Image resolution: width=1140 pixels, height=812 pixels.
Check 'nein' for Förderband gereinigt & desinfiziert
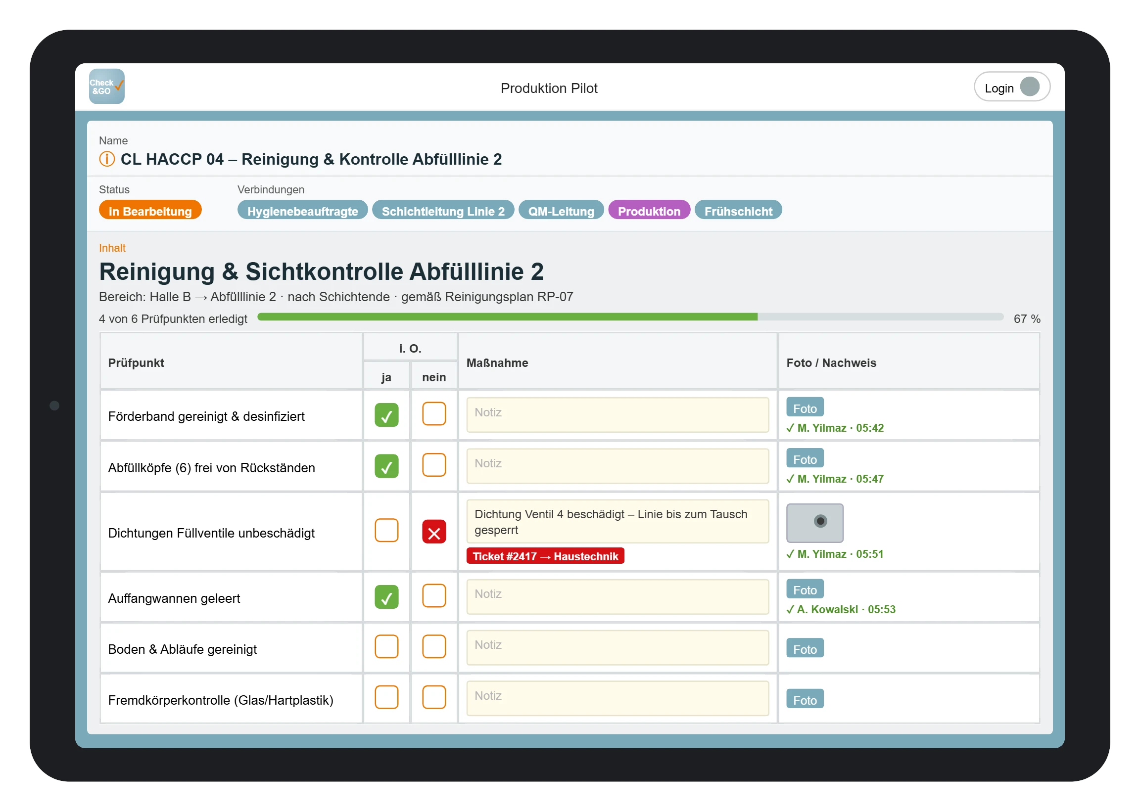tap(434, 414)
